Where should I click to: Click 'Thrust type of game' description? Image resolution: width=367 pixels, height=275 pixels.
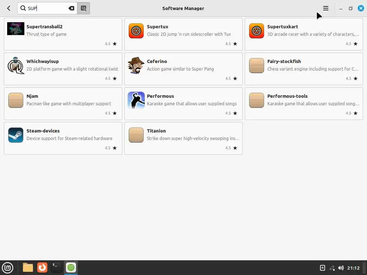pos(47,34)
